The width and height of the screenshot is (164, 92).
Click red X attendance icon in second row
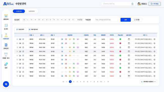pos(120,43)
